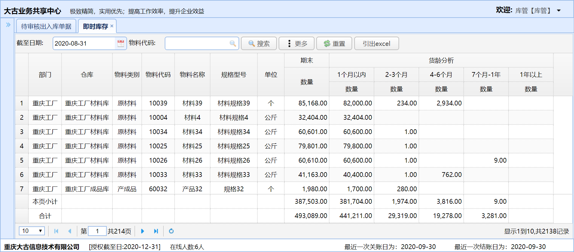Viewport: 574px width, 252px height.
Task: Click the 截至日期 date input field
Action: [84, 43]
